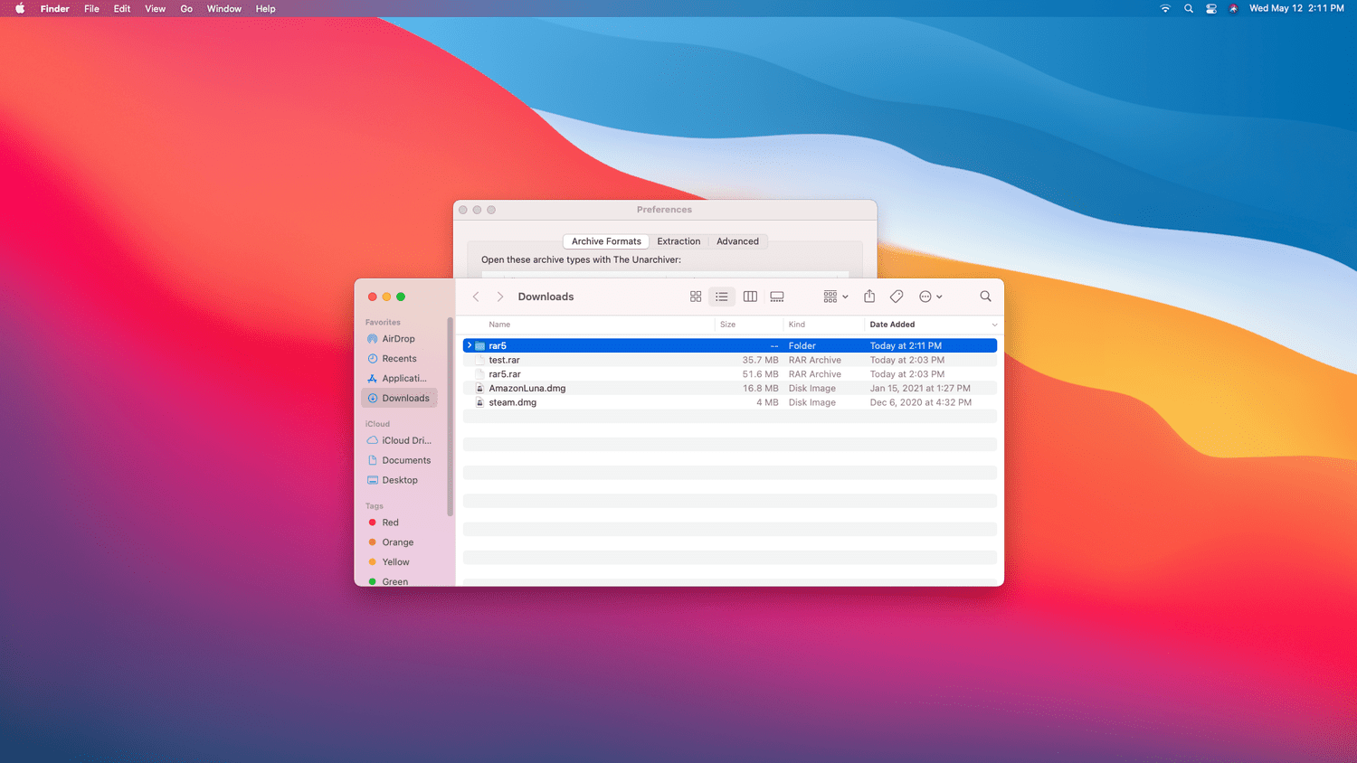Click the Share icon in toolbar
This screenshot has width=1357, height=763.
[869, 297]
